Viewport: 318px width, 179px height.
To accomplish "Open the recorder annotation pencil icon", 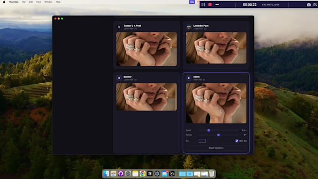I will pyautogui.click(x=315, y=5).
